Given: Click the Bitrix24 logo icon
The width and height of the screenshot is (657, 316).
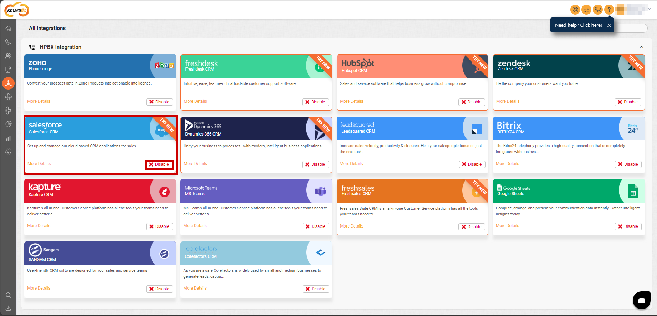Looking at the screenshot, I should click(x=633, y=129).
